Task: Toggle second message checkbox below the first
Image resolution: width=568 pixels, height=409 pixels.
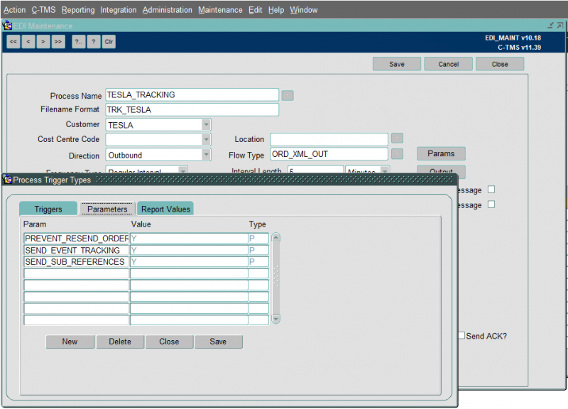Action: click(x=491, y=204)
